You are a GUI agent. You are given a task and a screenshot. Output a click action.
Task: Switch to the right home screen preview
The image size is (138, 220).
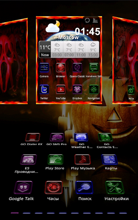(125, 60)
